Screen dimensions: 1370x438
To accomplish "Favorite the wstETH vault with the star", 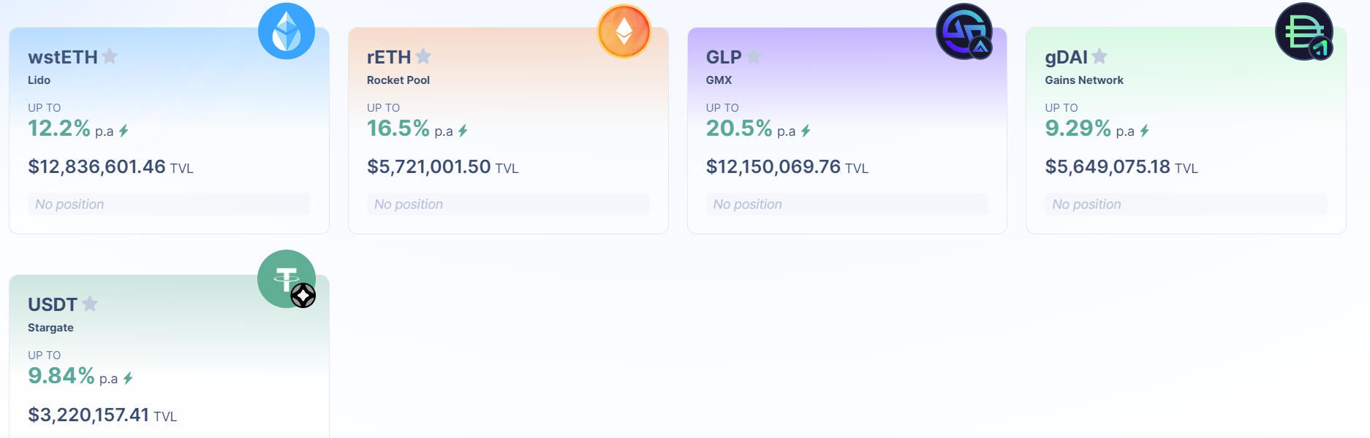I will tap(110, 56).
